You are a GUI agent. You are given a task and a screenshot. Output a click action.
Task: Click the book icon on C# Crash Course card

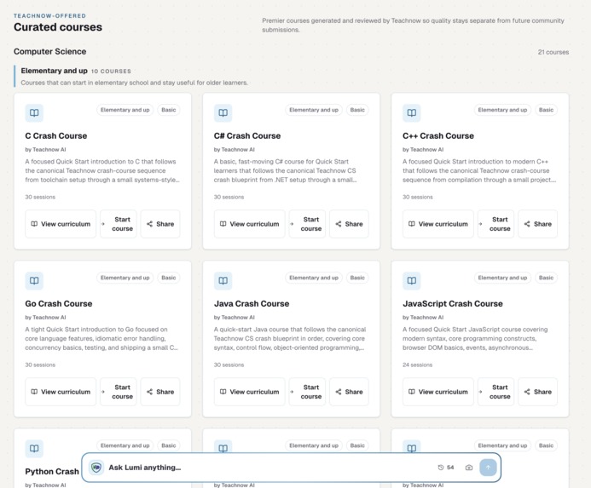[223, 113]
